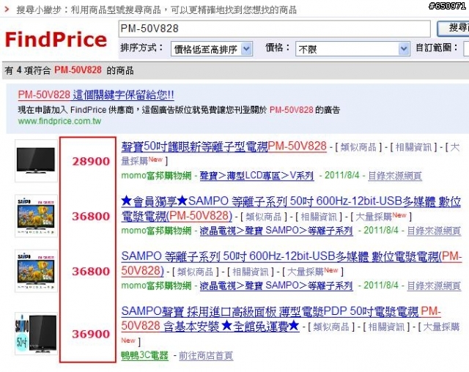Click momo富邦購物網 on the 28900 listing

(156, 176)
